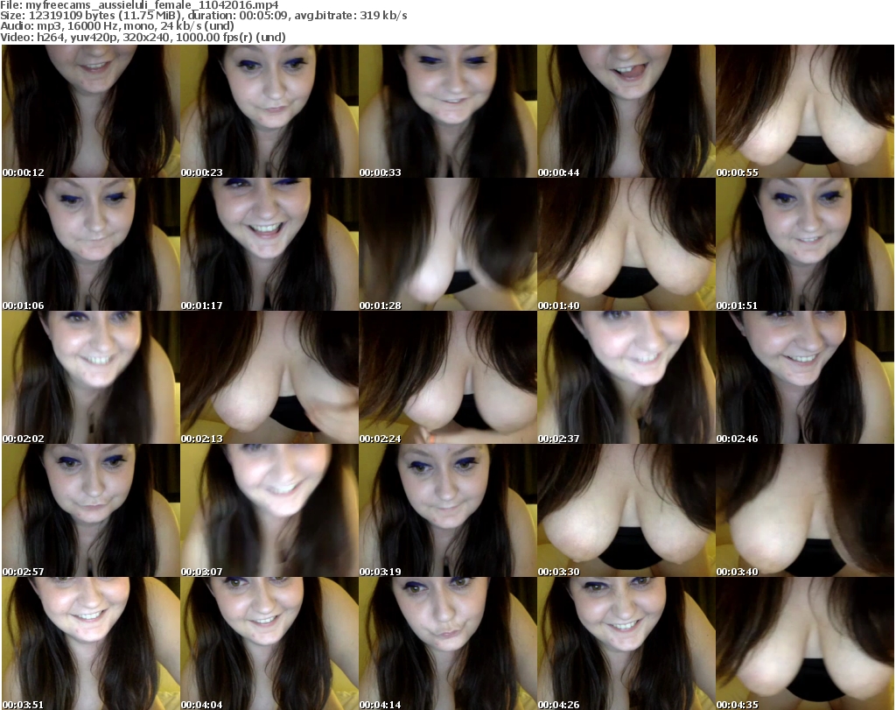The height and width of the screenshot is (710, 896).
Task: Click the 'Video: h264, yuv420p' info line
Action: tap(143, 37)
